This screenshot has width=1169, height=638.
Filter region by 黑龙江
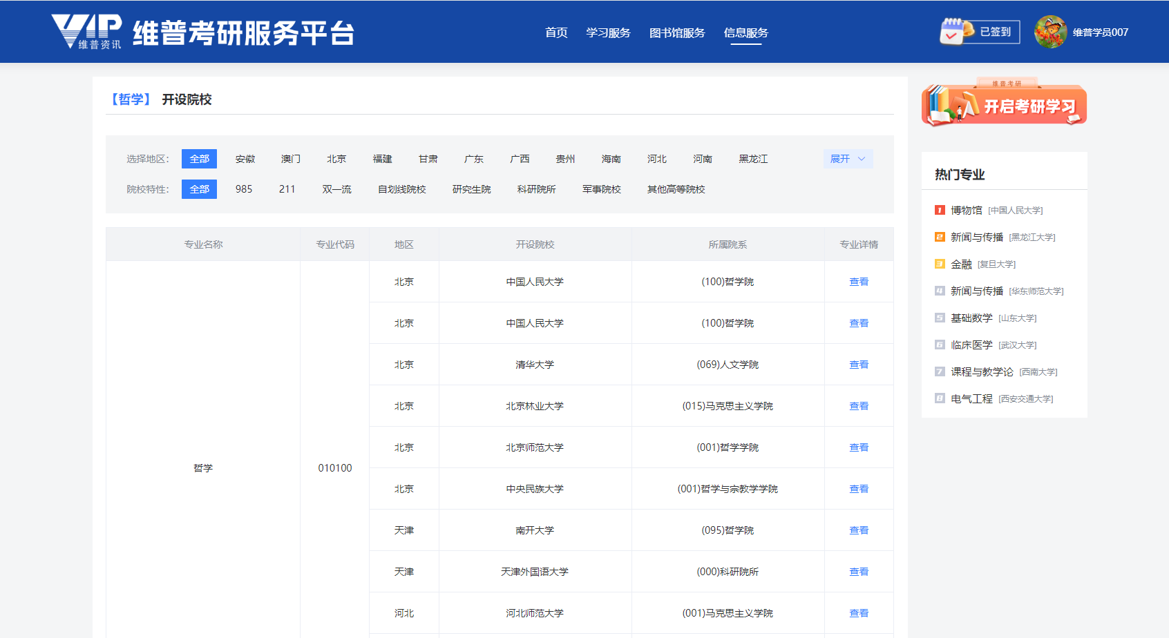(x=753, y=159)
